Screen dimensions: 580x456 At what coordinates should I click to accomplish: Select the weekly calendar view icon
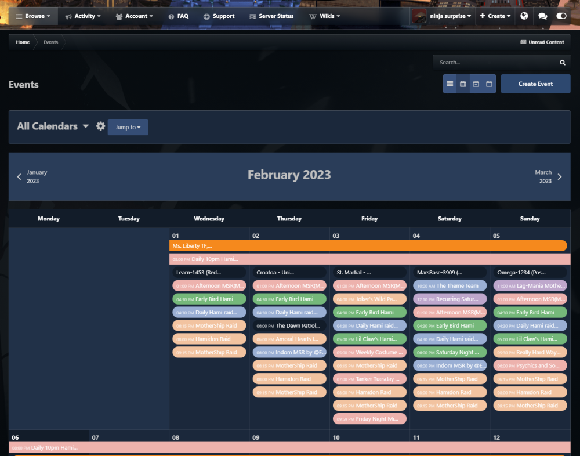point(476,84)
